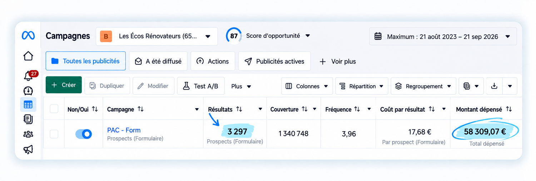This screenshot has height=181, width=536.
Task: Open the Colonnes dropdown
Action: tap(307, 86)
